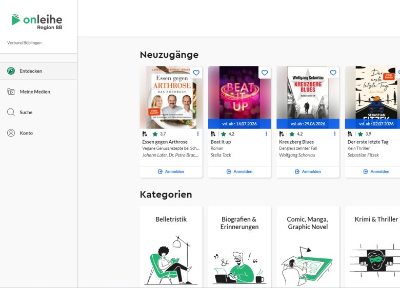Click the Verbund Böblingen label
The image size is (400, 288).
tap(24, 43)
